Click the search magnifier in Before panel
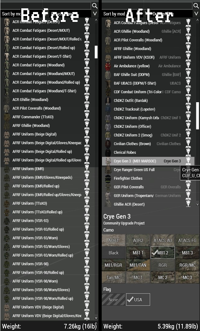 [x=95, y=6]
